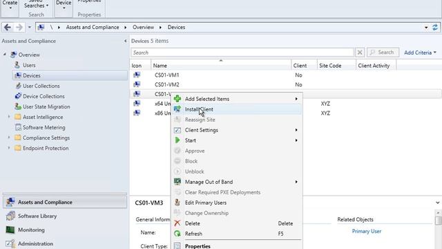442x249 pixels.
Task: Collapse the navigation pane arrow
Action: click(x=125, y=41)
